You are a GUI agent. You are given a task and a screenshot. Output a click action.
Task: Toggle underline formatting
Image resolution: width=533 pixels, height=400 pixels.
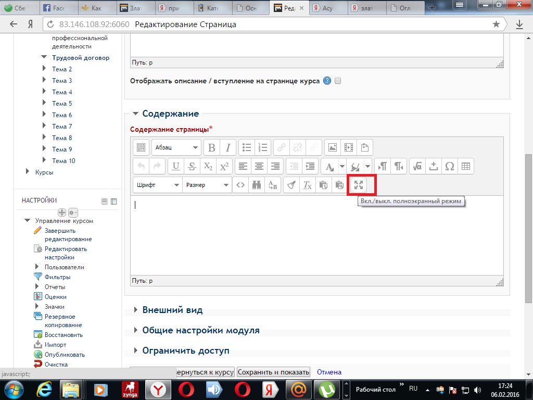coord(176,166)
